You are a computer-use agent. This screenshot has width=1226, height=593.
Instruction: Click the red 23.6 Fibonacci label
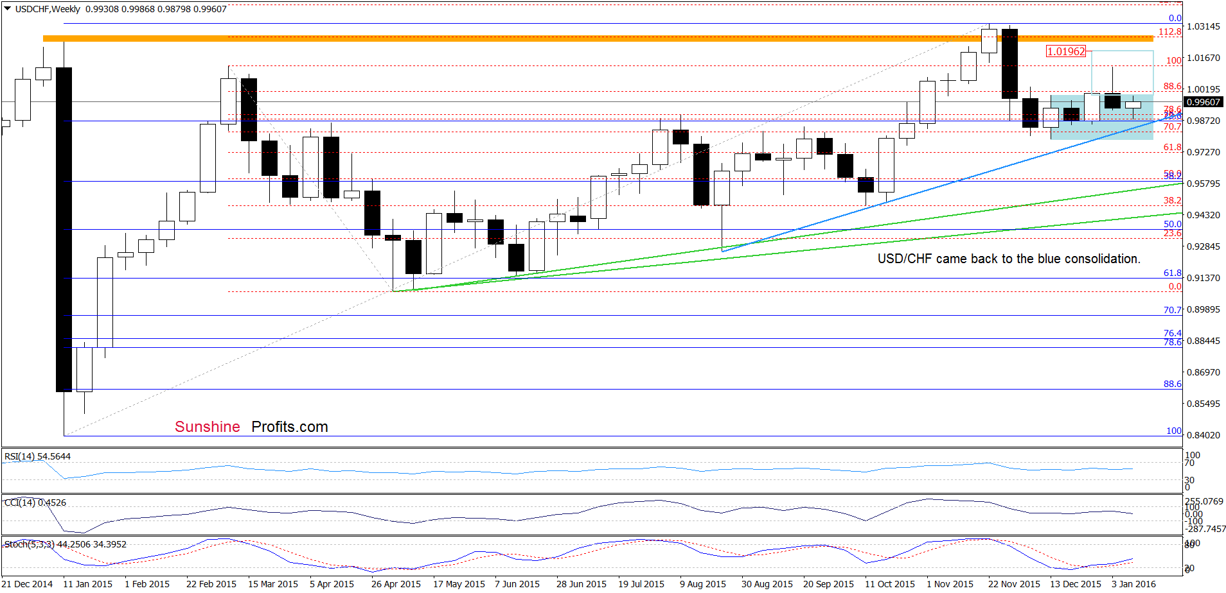pos(1173,233)
